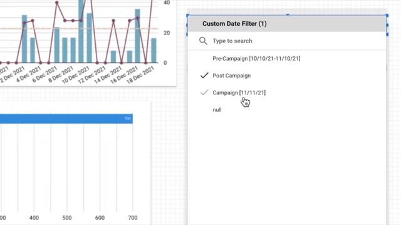Screen dimensions: 401x225
Task: Click the right axis value 20
Action: coord(167,33)
